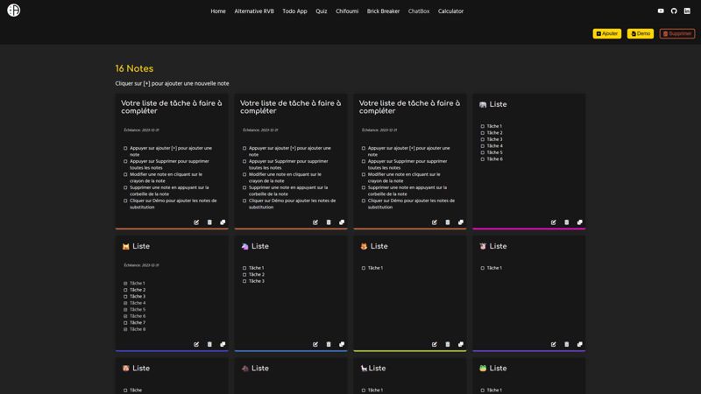Check Tâche 3 in the unicorn Liste note
The image size is (701, 394).
244,281
